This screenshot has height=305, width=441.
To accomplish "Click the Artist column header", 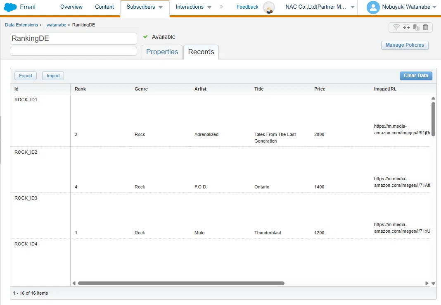I will [220, 89].
